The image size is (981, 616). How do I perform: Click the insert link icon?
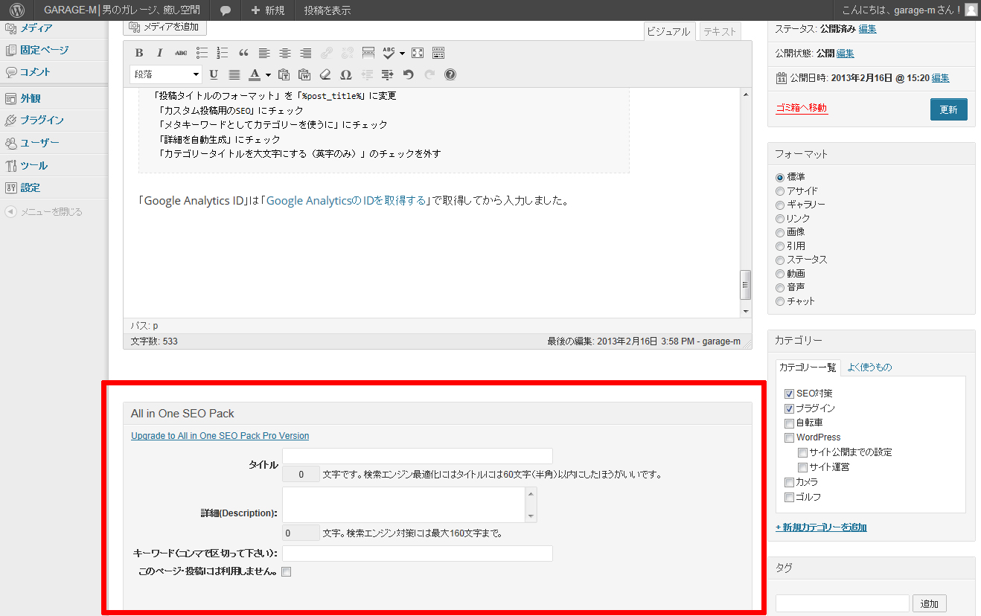coord(327,53)
